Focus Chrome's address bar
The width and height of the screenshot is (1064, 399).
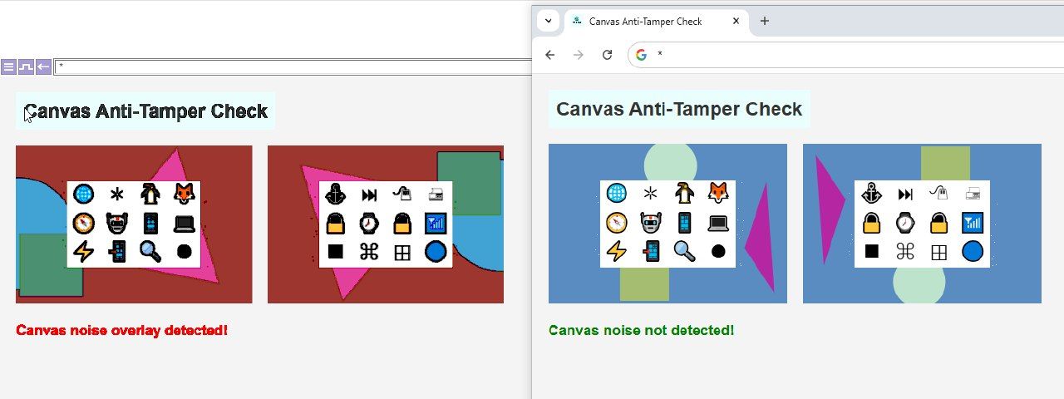(846, 55)
